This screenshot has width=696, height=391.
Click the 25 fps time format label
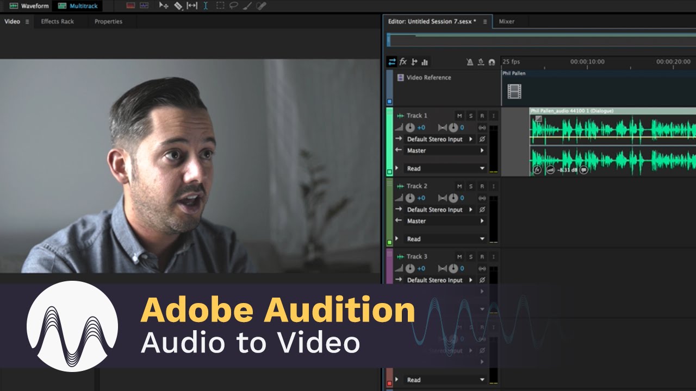point(511,62)
